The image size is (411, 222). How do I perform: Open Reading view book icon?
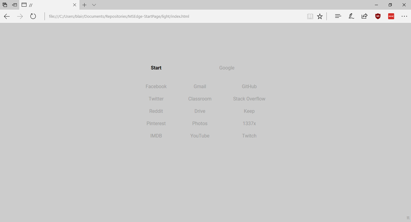[x=310, y=17]
